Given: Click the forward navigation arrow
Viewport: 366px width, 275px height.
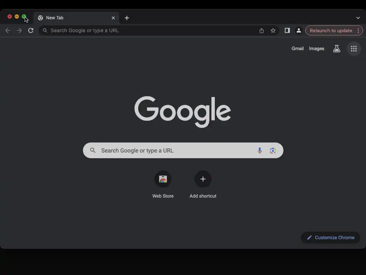Looking at the screenshot, I should click(19, 30).
